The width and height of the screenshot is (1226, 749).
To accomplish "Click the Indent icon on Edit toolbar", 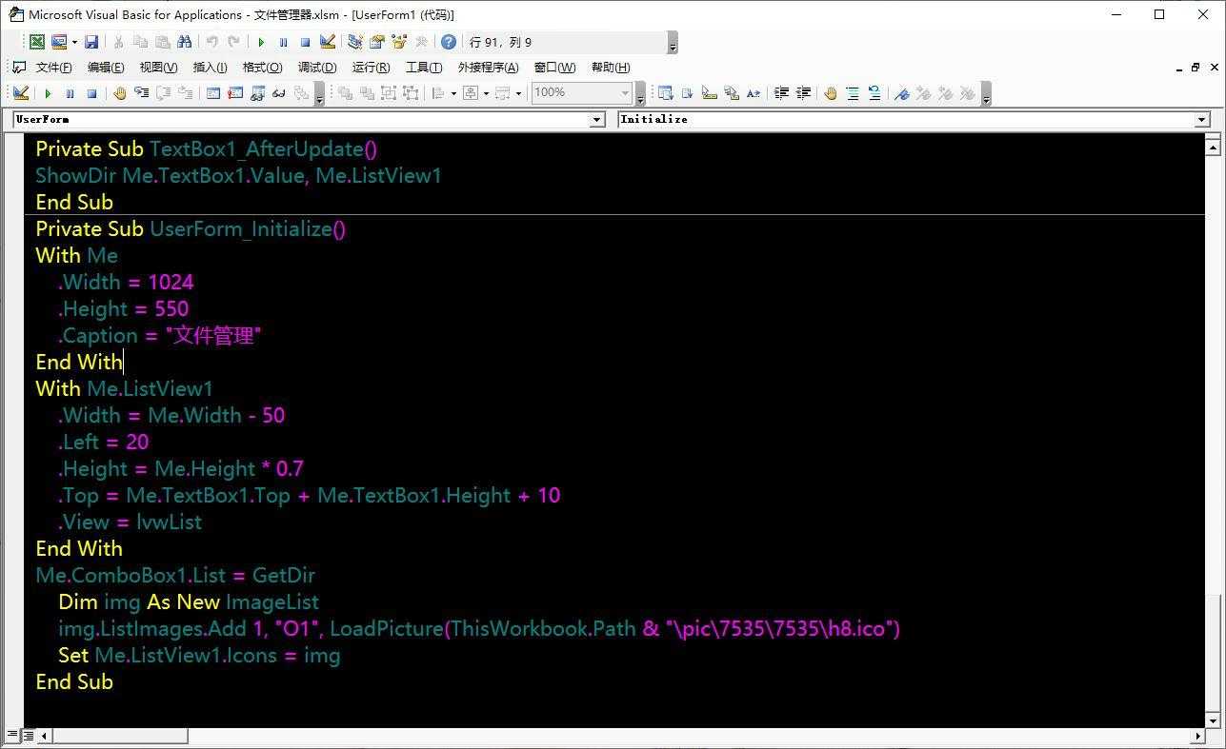I will [781, 93].
